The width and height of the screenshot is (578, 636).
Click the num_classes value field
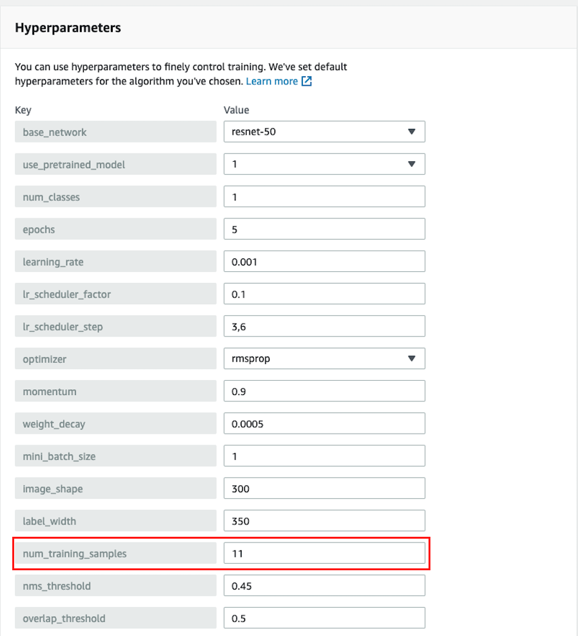[324, 197]
